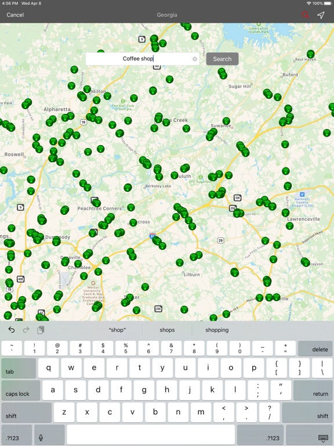The height and width of the screenshot is (446, 334).
Task: Choose the shopping suggestion
Action: 217,330
